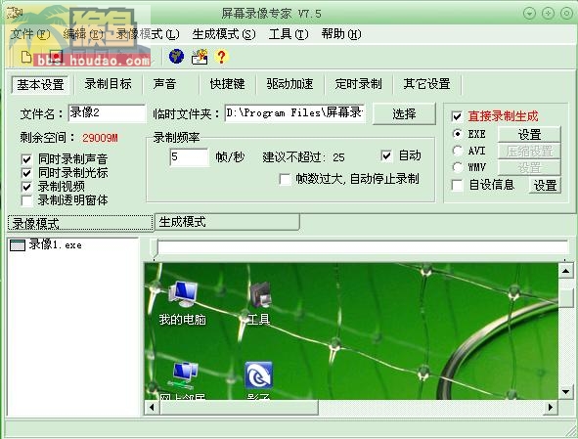Select the AVI radio button
Viewport: 578px width, 439px height.
(457, 151)
